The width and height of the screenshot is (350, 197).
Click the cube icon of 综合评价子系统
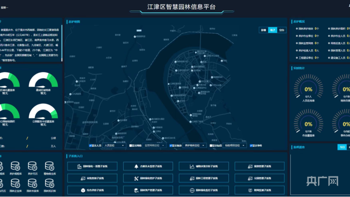click(83, 190)
